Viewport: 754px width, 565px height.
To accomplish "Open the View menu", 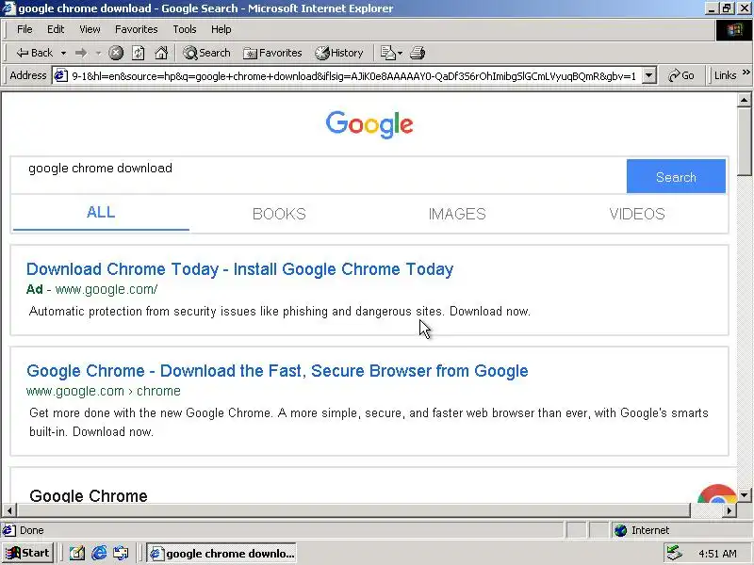I will (x=90, y=29).
